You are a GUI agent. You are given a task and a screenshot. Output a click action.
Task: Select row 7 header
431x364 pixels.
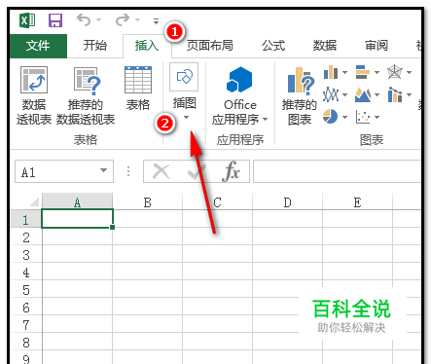click(x=26, y=325)
